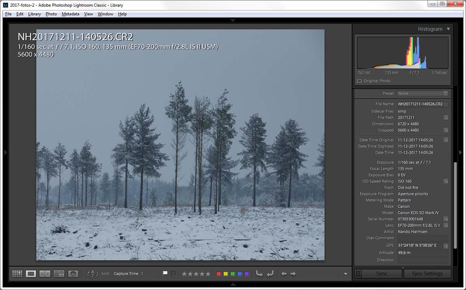
Task: Set photo flag to rejected
Action: coord(173,273)
